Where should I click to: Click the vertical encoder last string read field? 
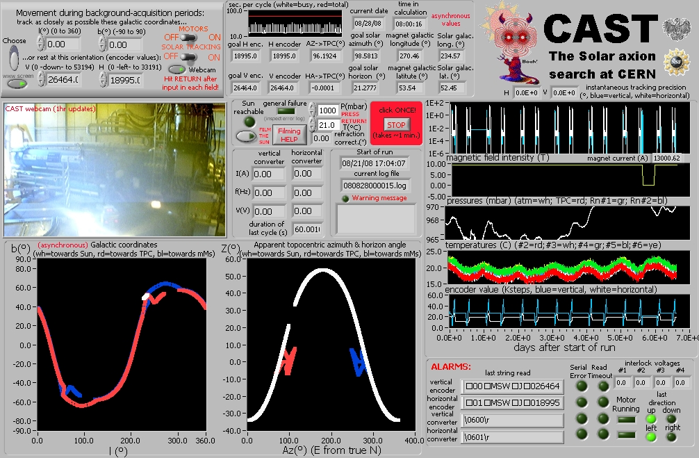pyautogui.click(x=512, y=386)
